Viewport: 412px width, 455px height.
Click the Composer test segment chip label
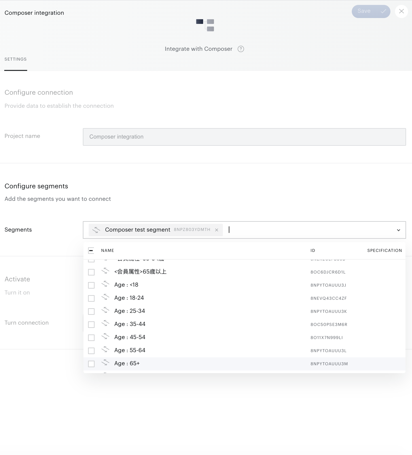(137, 230)
